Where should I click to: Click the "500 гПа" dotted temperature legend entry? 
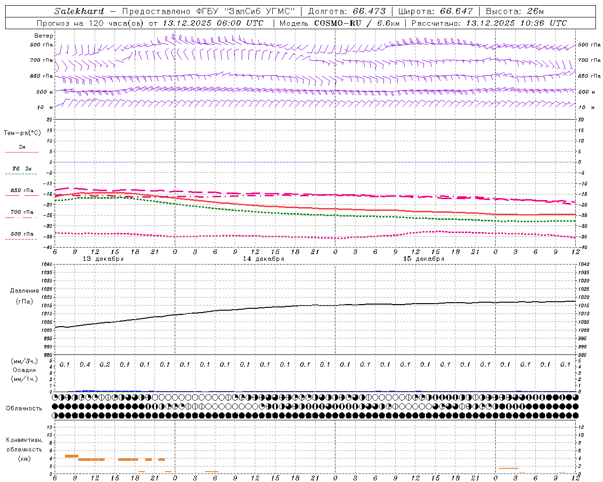coord(22,234)
